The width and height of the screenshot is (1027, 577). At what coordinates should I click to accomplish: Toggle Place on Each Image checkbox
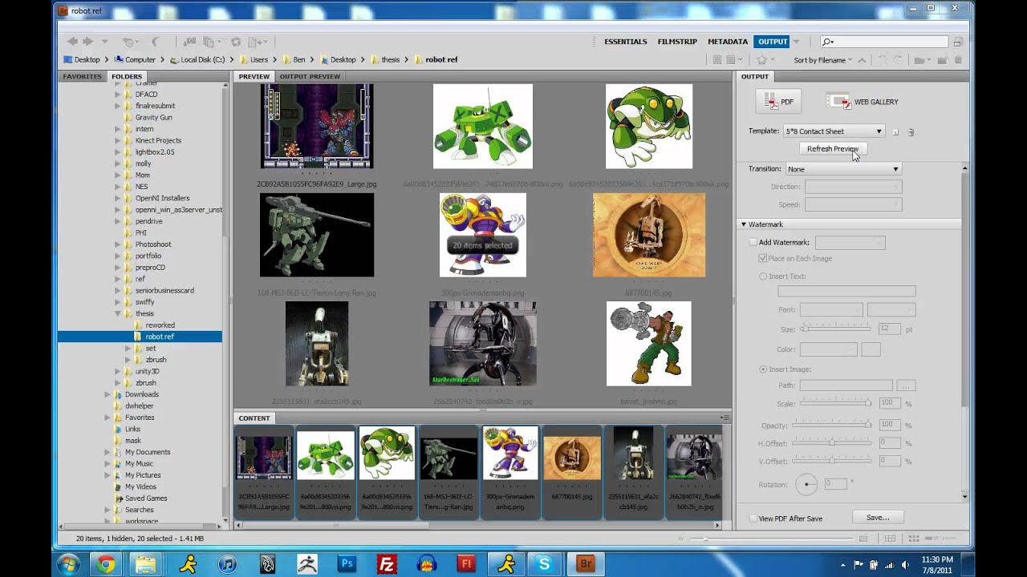[763, 258]
